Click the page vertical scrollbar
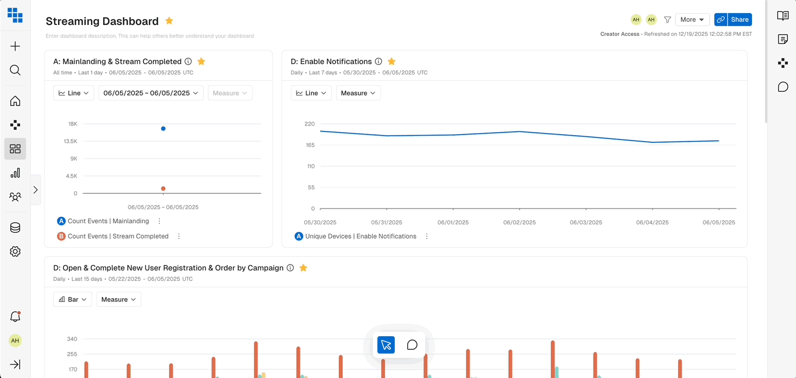 coord(766,62)
